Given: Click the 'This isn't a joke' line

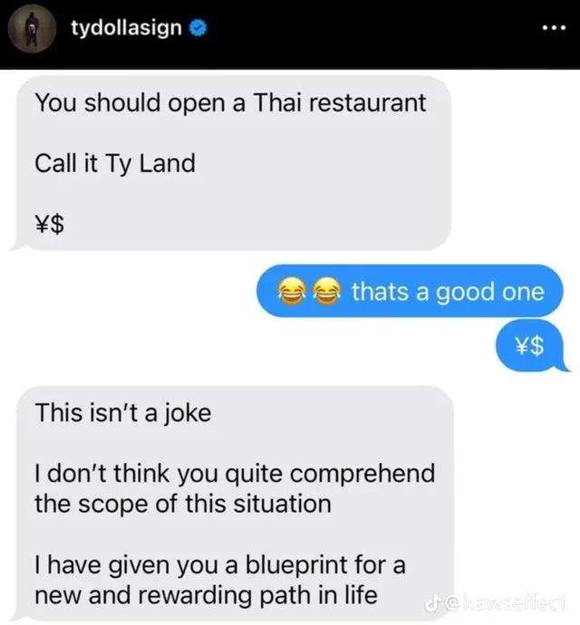Looking at the screenshot, I should (x=123, y=413).
